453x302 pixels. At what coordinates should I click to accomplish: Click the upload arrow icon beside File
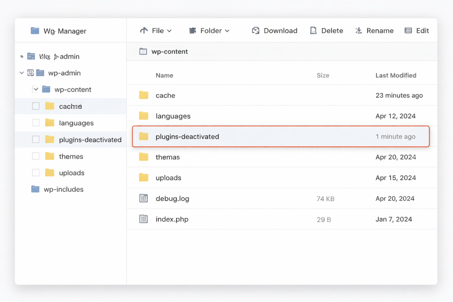click(144, 31)
